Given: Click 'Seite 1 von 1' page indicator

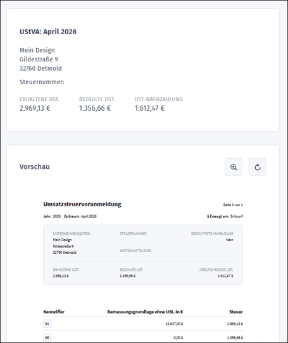Looking at the screenshot, I should pyautogui.click(x=233, y=205).
